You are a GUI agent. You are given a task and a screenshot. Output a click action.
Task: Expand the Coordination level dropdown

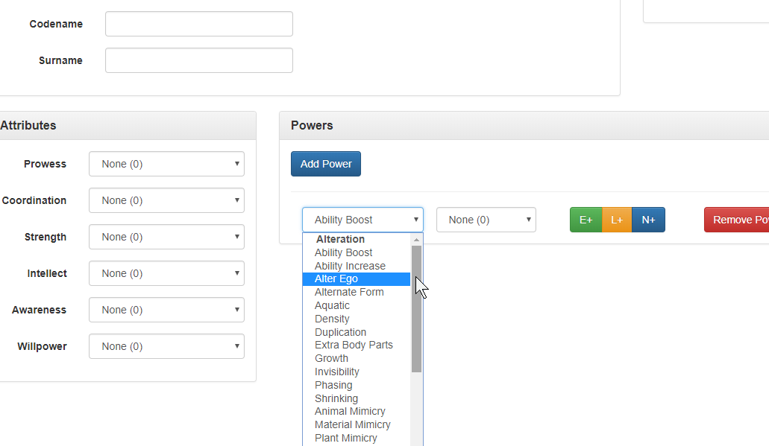[166, 200]
